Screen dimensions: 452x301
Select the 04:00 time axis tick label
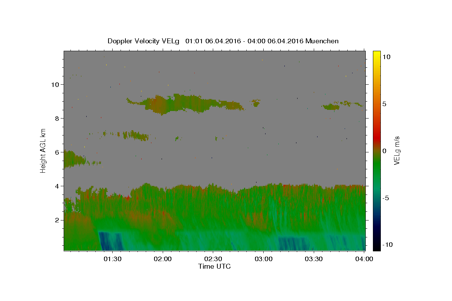click(364, 259)
